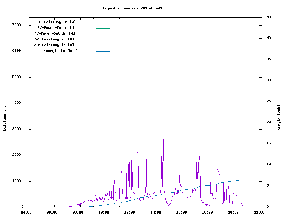Viewport: 292px width, 219px height.
Task: Click the 45 value on the energy axis
Action: (269, 17)
